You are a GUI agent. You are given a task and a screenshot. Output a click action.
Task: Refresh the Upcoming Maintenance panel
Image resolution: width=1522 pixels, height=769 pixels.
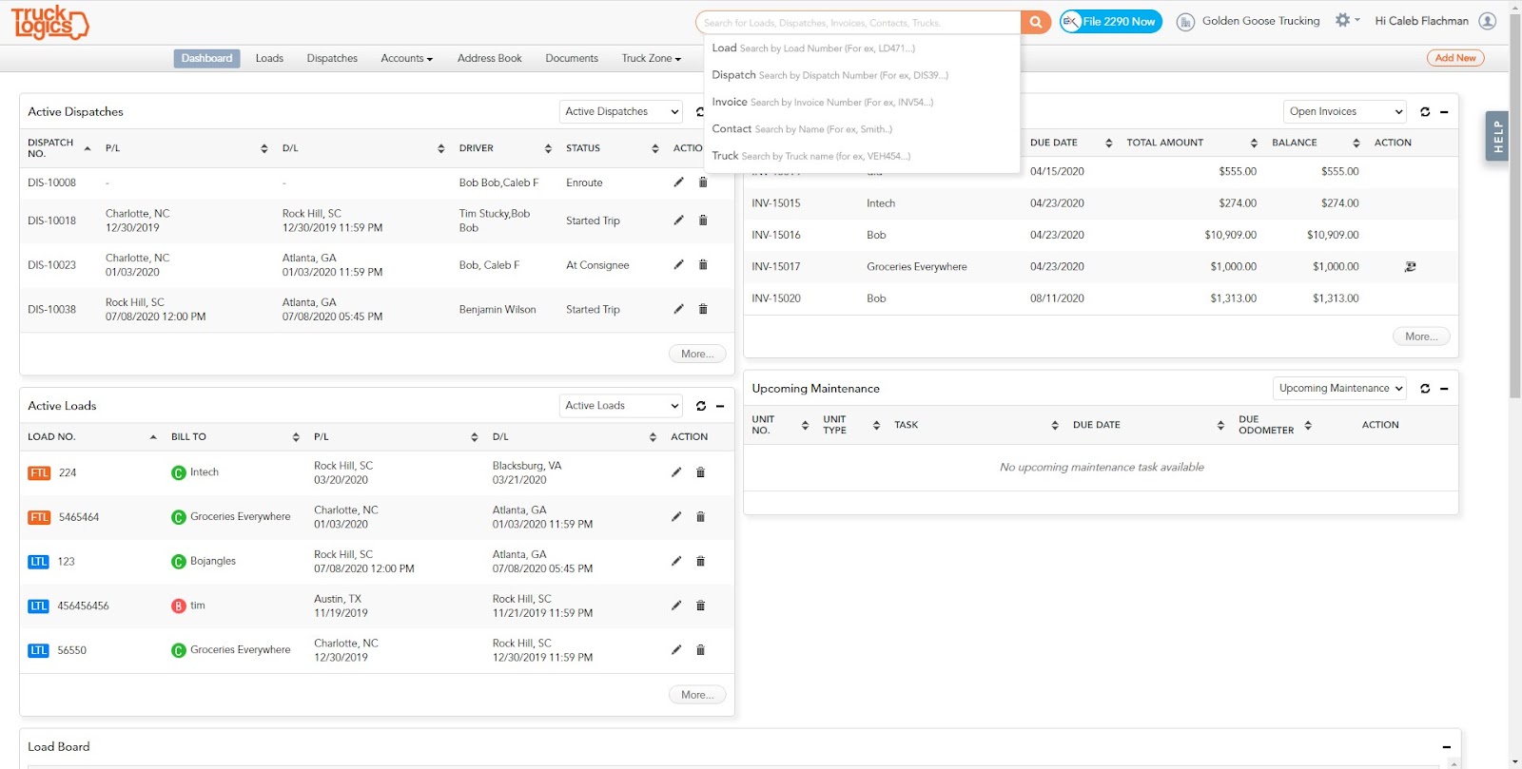1425,389
